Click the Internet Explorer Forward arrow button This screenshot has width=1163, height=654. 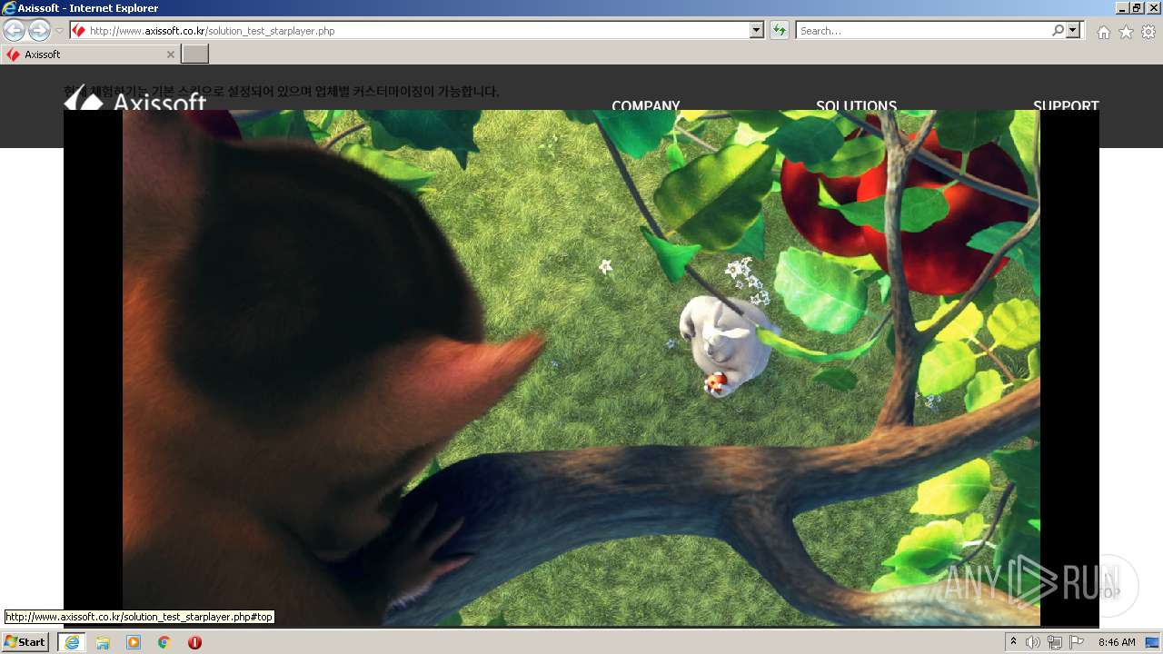[39, 30]
